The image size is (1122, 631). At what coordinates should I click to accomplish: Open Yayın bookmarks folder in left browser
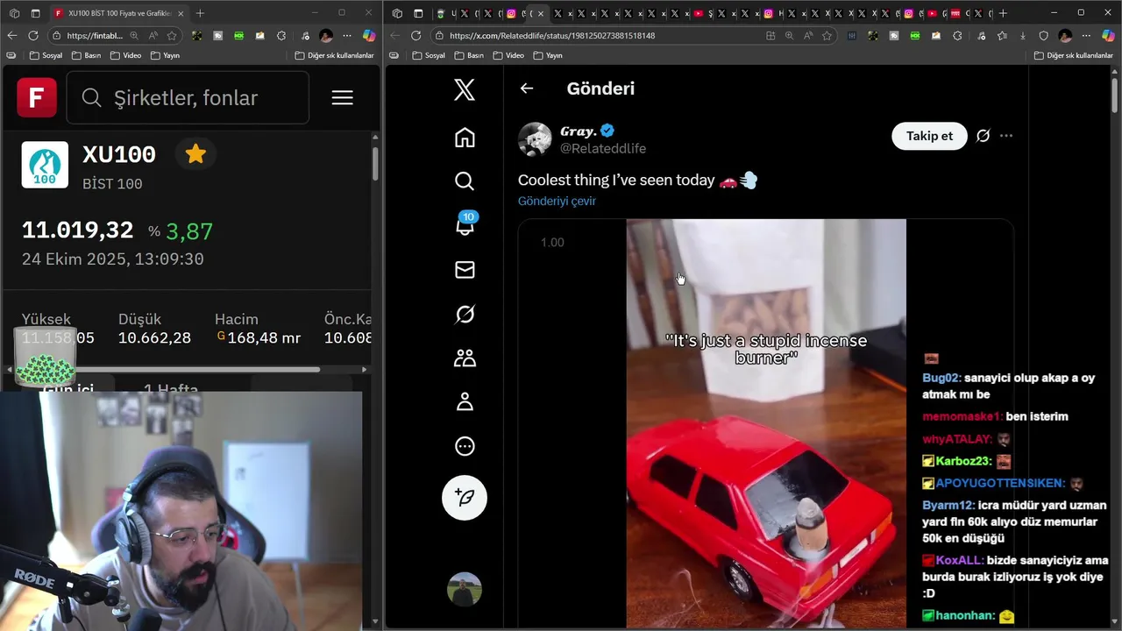165,55
